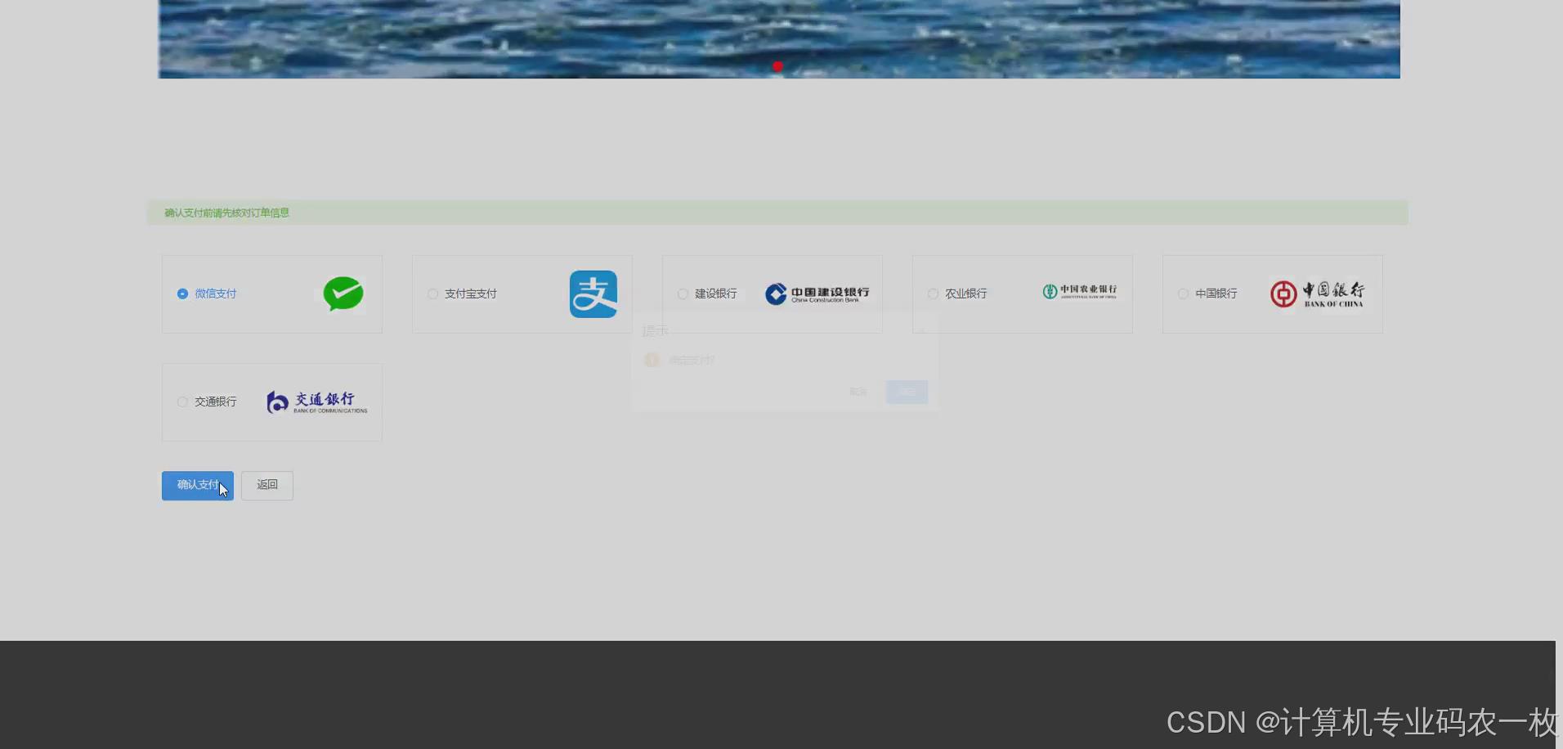This screenshot has width=1563, height=749.
Task: Click the 返回 button to go back
Action: [x=266, y=485]
